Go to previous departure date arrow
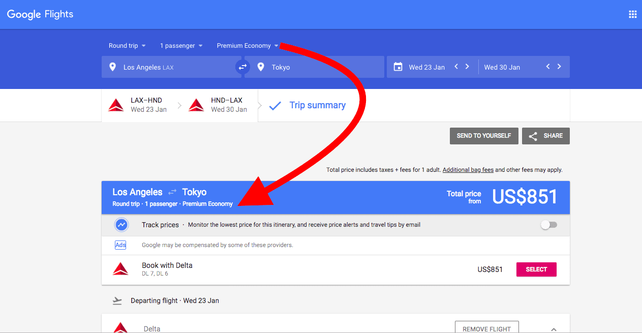Image resolution: width=642 pixels, height=333 pixels. (456, 67)
